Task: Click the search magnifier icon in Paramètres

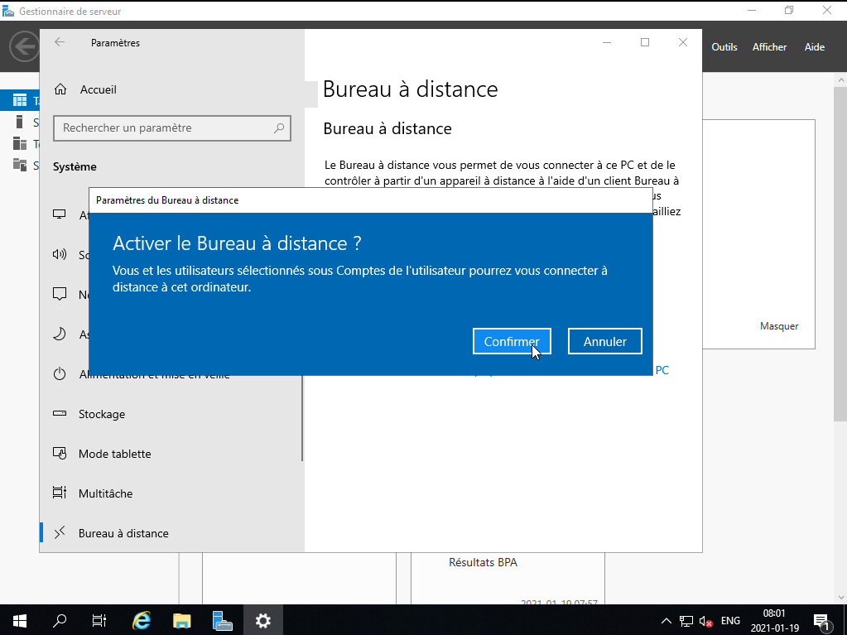Action: point(280,128)
